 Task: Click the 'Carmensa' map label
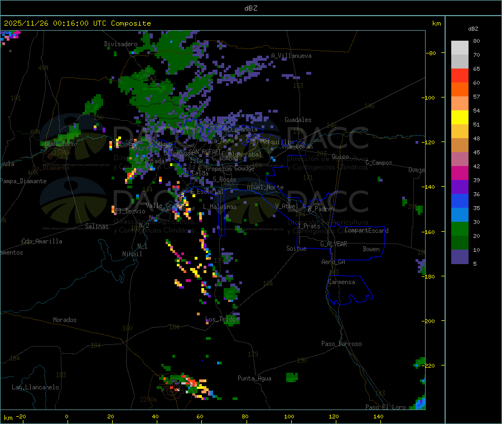(x=341, y=282)
